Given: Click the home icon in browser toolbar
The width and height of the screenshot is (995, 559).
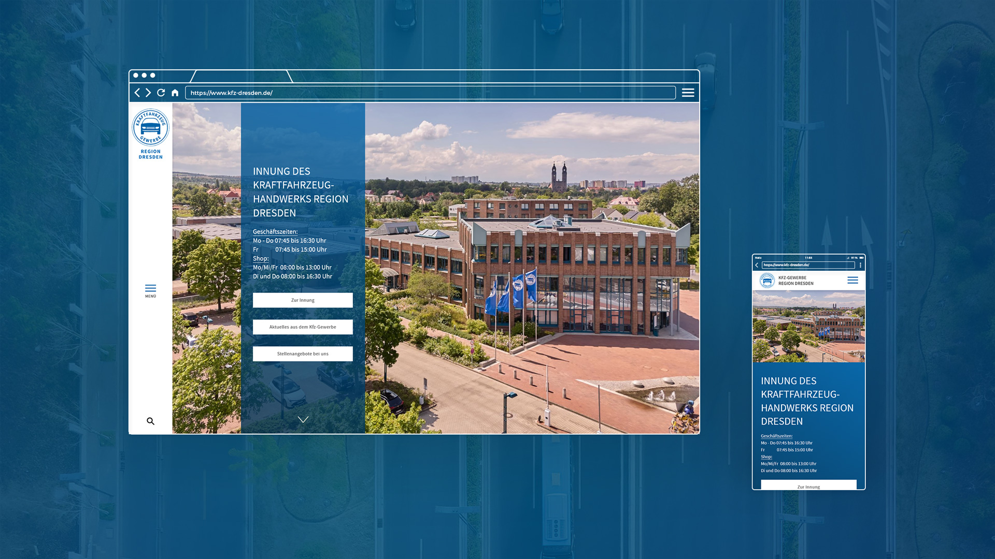Looking at the screenshot, I should pyautogui.click(x=175, y=93).
